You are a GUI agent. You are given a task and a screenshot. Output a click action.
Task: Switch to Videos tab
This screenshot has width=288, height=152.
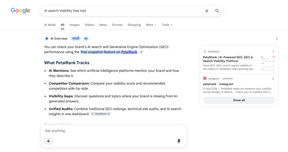point(89,25)
